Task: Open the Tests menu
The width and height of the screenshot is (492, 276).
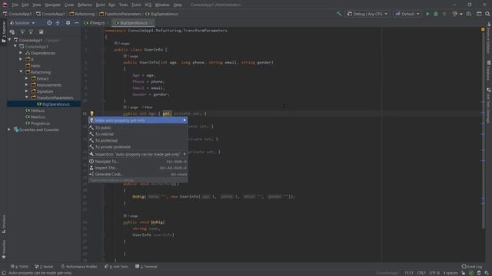Action: [123, 5]
